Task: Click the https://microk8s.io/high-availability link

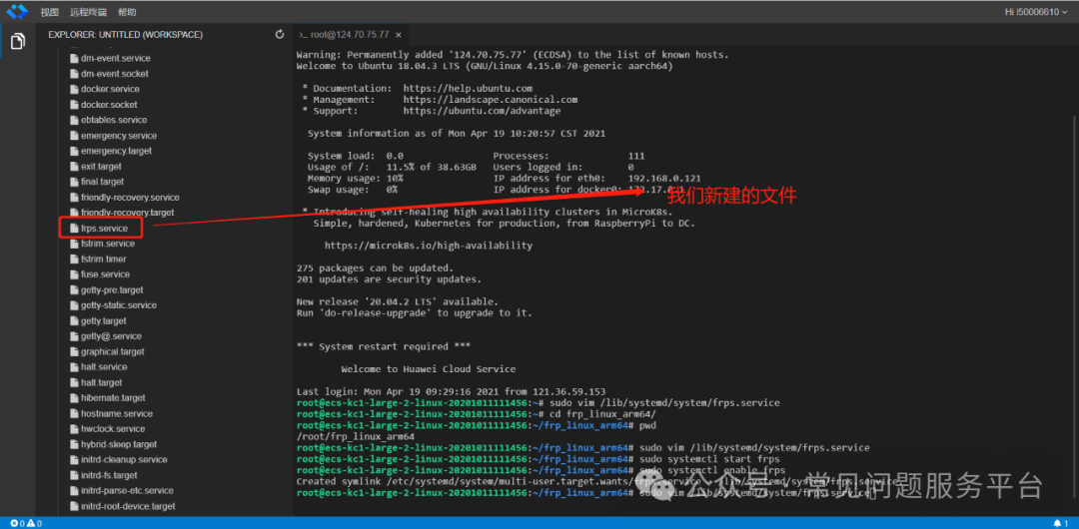Action: point(428,246)
